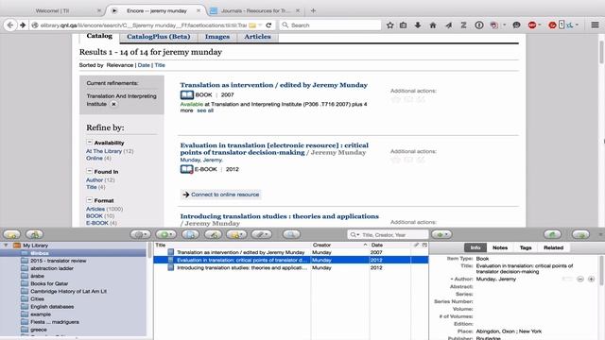Sort Zotero items by Creator column

pyautogui.click(x=339, y=245)
